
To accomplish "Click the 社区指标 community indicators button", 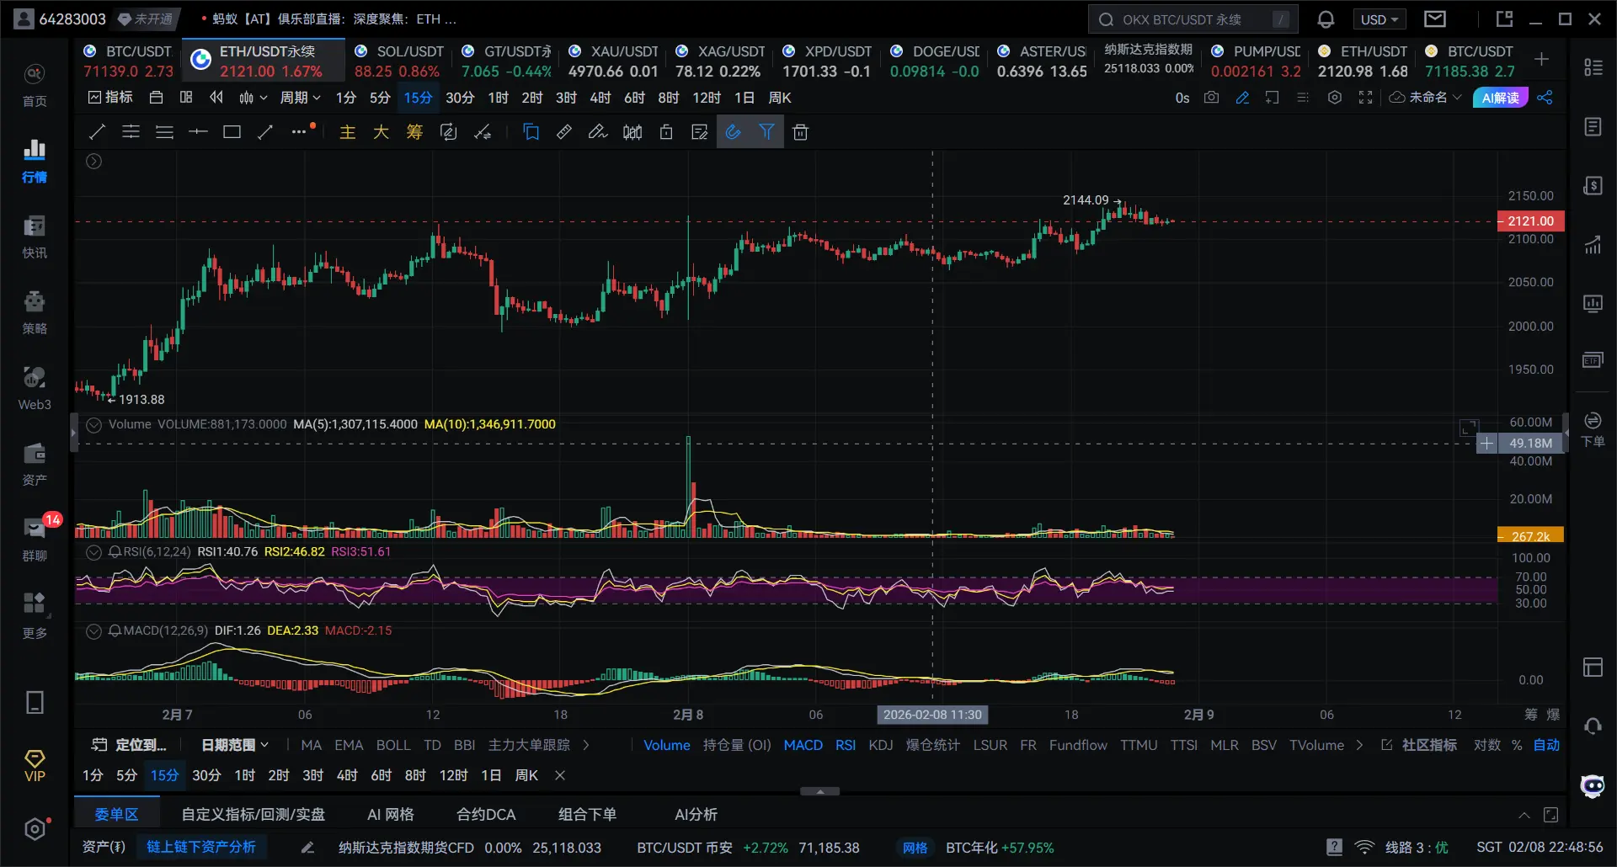I will coord(1419,745).
